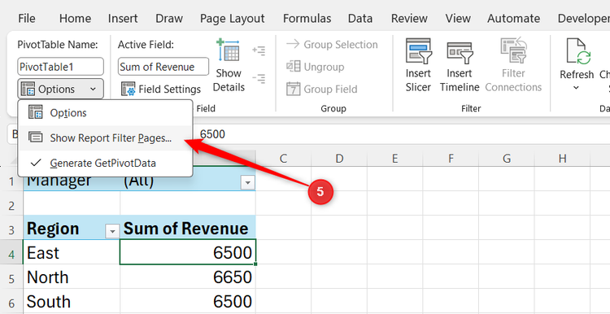Select column E header
This screenshot has width=610, height=314.
click(394, 159)
